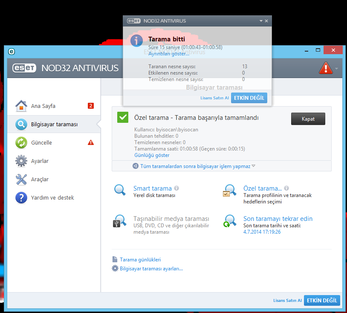The width and height of the screenshot is (347, 313).
Task: Click the gear icon by Bilgisayar taraması ayarları
Action: (x=115, y=269)
